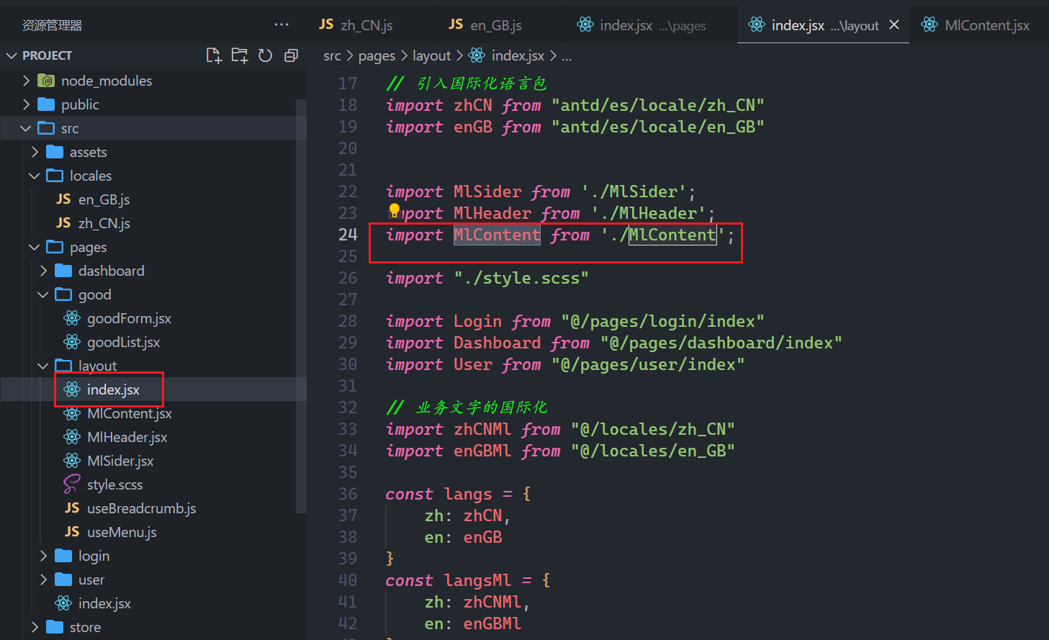Click the './MlSider' import path string

634,191
